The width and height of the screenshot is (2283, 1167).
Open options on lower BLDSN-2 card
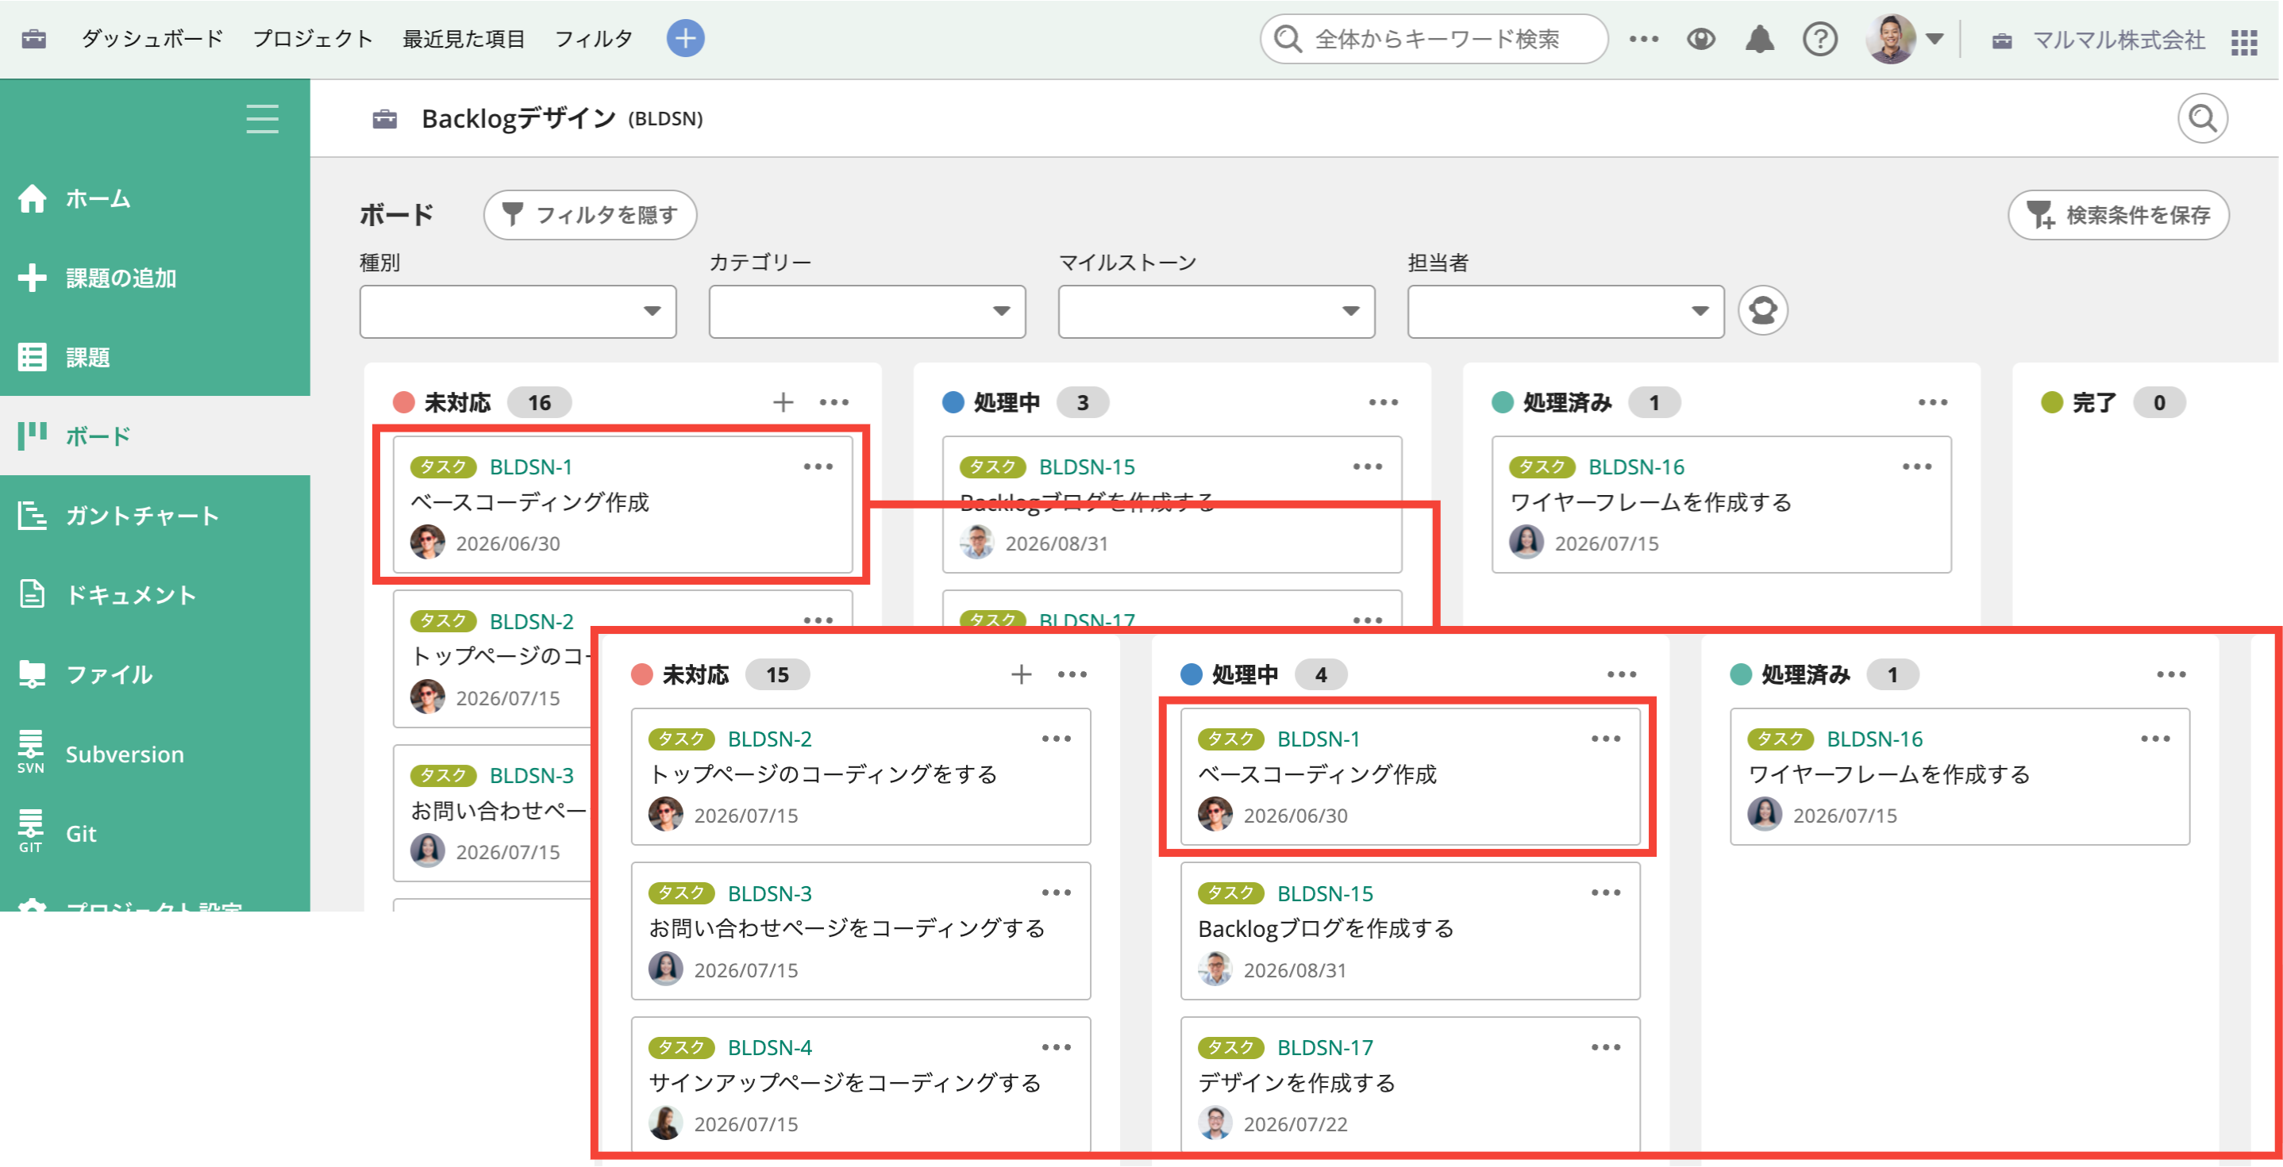pos(1056,739)
